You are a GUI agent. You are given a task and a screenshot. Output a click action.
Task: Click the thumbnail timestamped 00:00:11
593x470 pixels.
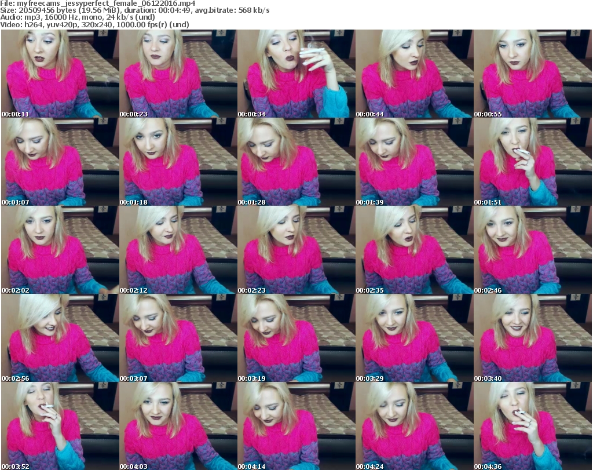click(x=60, y=74)
